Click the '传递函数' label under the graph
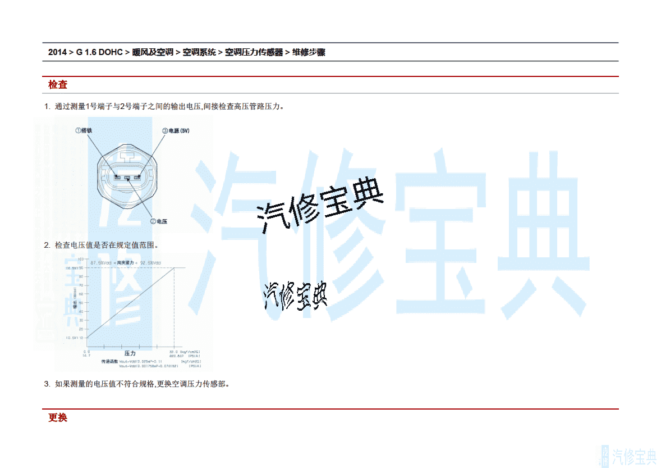The image size is (661, 468). pos(109,361)
